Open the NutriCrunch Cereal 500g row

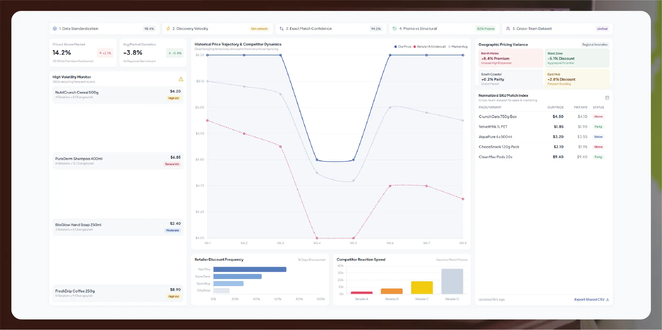(x=118, y=95)
